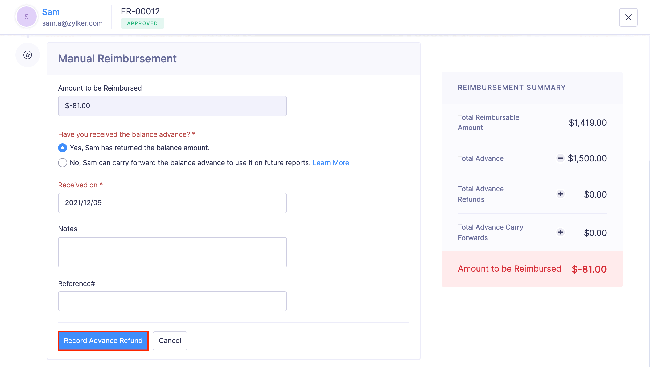Click the Reference# input field
Screen dimensions: 650x367
(x=172, y=301)
